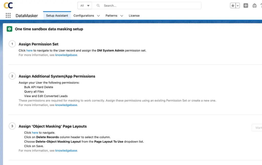
Task: Click the plus icon to create new item
Action: click(x=246, y=5)
